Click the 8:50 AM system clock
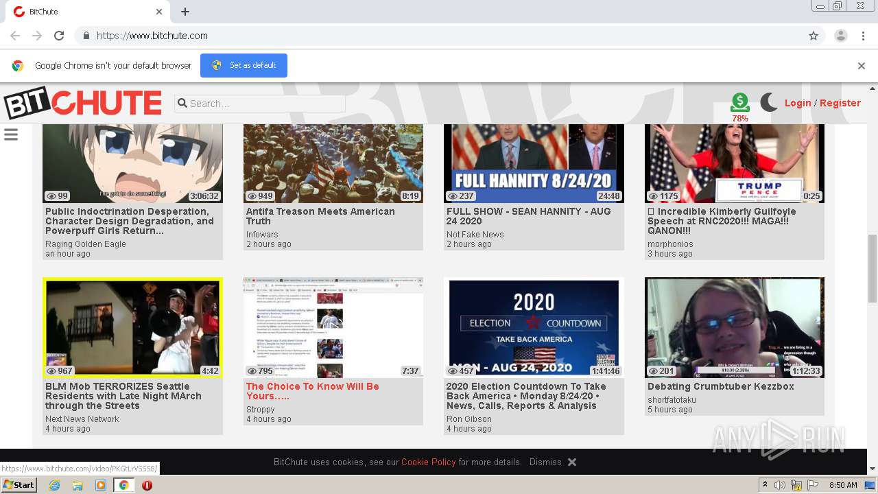 [x=843, y=485]
